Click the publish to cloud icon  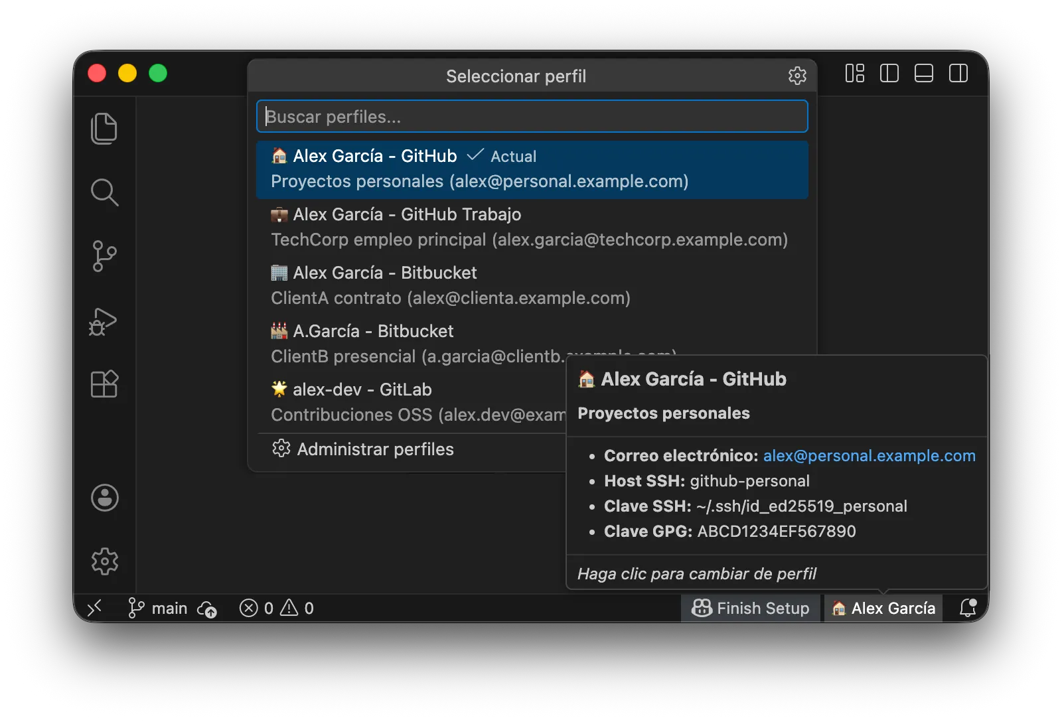(207, 609)
